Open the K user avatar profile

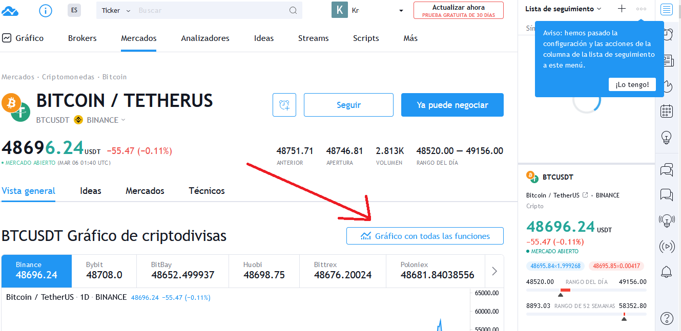339,10
